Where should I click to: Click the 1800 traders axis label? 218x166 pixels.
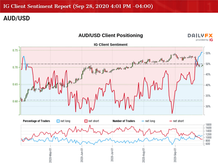coord(209,125)
